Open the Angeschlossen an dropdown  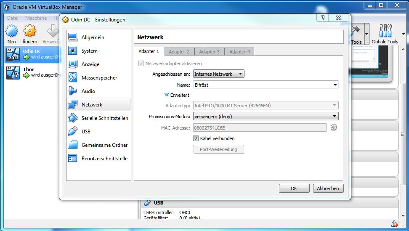pos(218,74)
